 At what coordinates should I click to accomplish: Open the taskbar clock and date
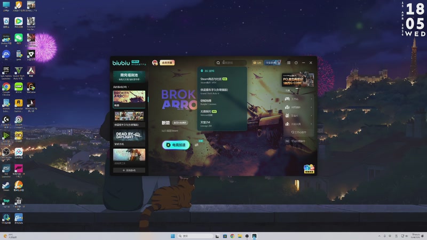point(416,236)
